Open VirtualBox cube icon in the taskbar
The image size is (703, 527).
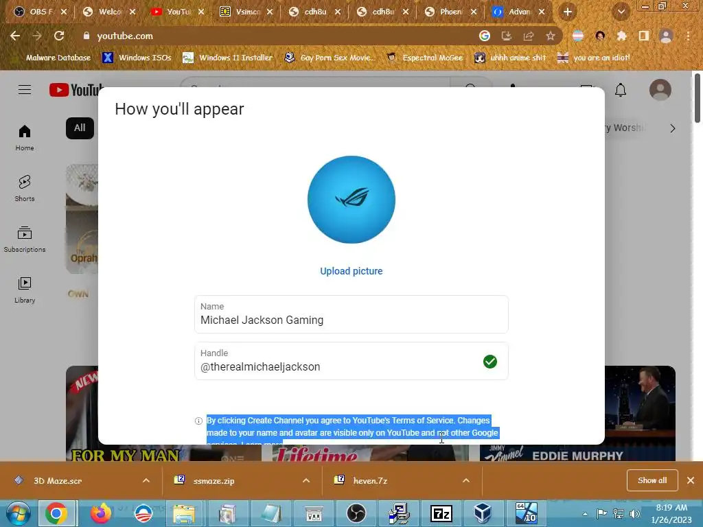click(x=483, y=513)
